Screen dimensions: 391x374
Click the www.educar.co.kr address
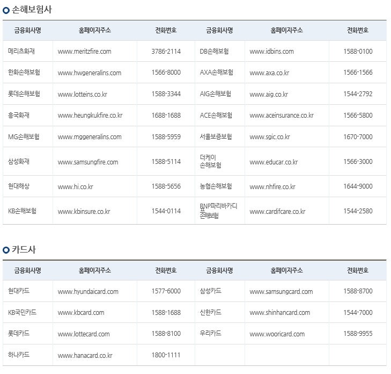[x=274, y=162]
